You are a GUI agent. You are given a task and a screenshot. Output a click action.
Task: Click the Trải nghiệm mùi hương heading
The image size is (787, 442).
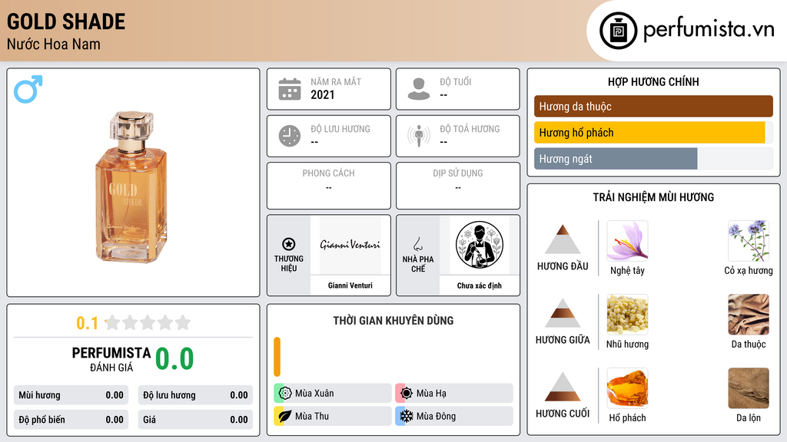click(653, 197)
